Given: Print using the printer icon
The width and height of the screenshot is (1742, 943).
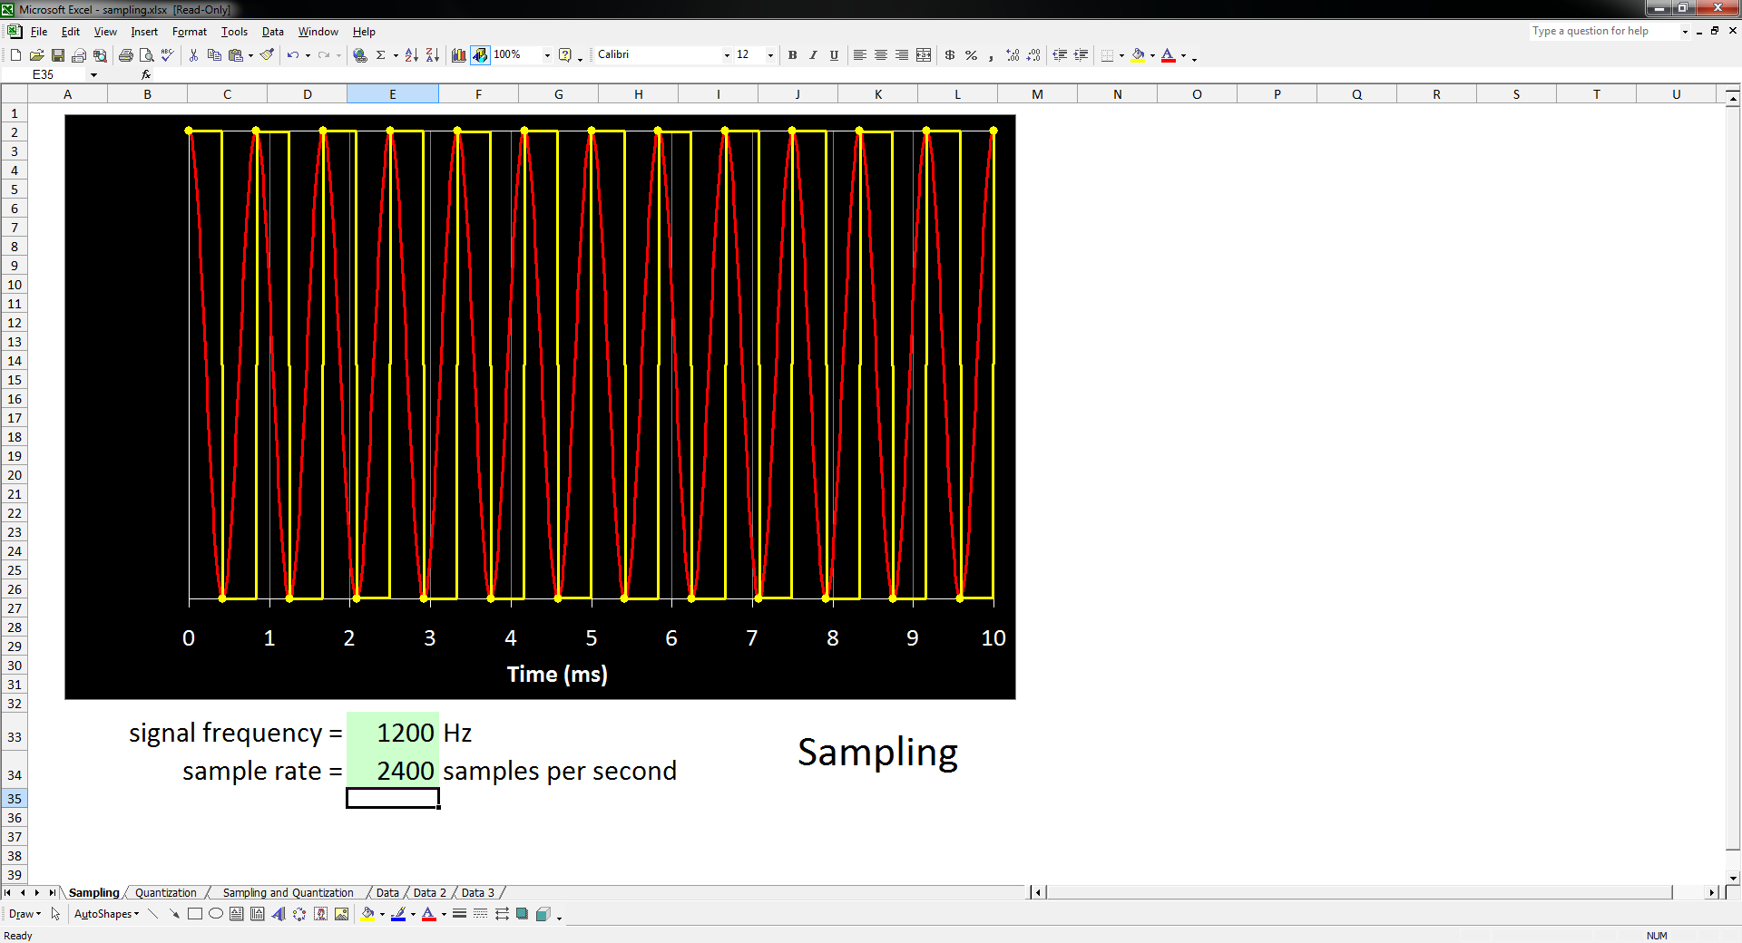Looking at the screenshot, I should click(x=126, y=55).
